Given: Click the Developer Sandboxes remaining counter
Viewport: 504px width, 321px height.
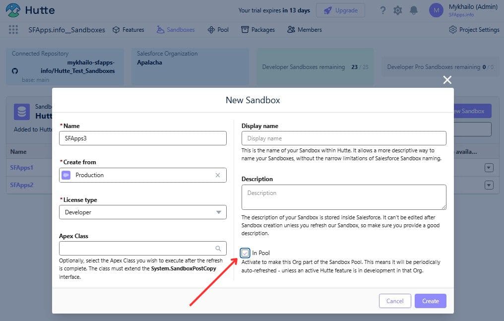Looking at the screenshot, I should (315, 67).
